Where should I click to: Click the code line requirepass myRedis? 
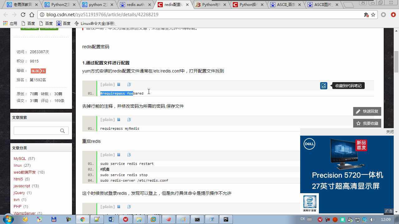pyautogui.click(x=120, y=128)
